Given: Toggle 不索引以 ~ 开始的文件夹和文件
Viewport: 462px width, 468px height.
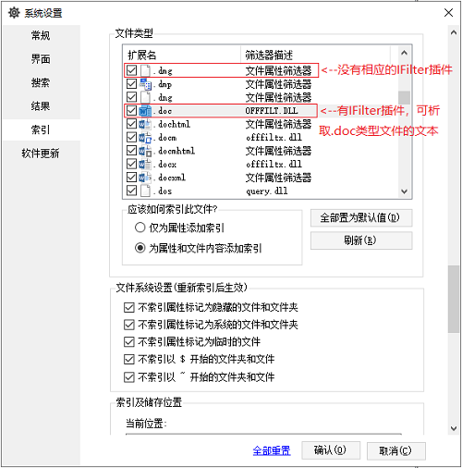Looking at the screenshot, I should click(129, 377).
